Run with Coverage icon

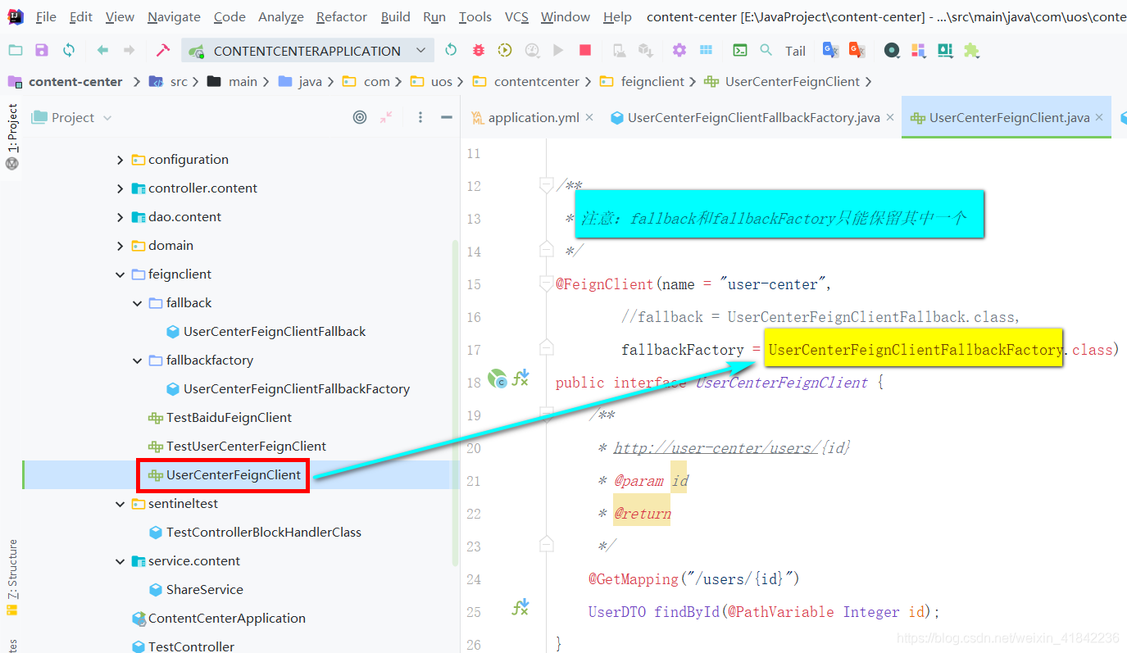click(505, 51)
